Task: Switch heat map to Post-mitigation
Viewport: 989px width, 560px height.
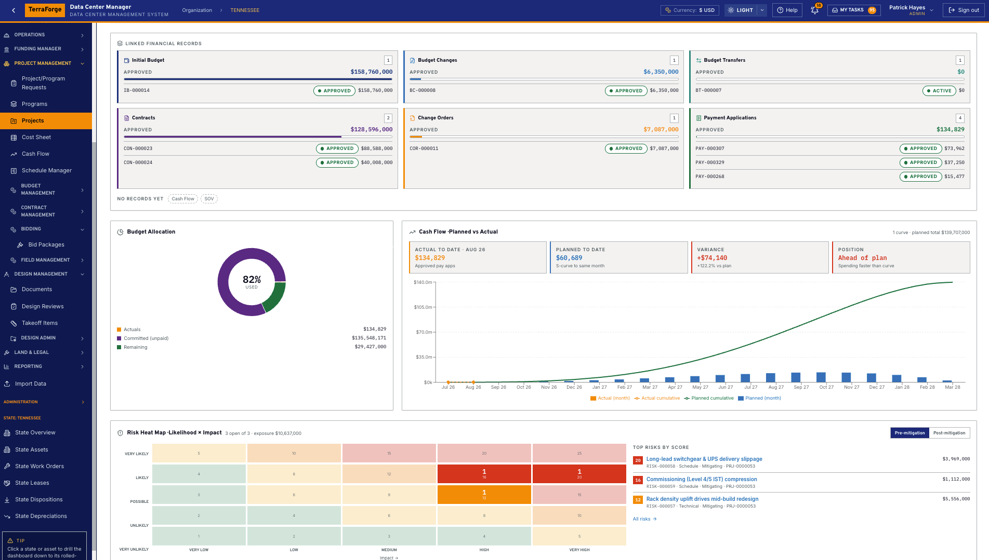Action: tap(949, 433)
